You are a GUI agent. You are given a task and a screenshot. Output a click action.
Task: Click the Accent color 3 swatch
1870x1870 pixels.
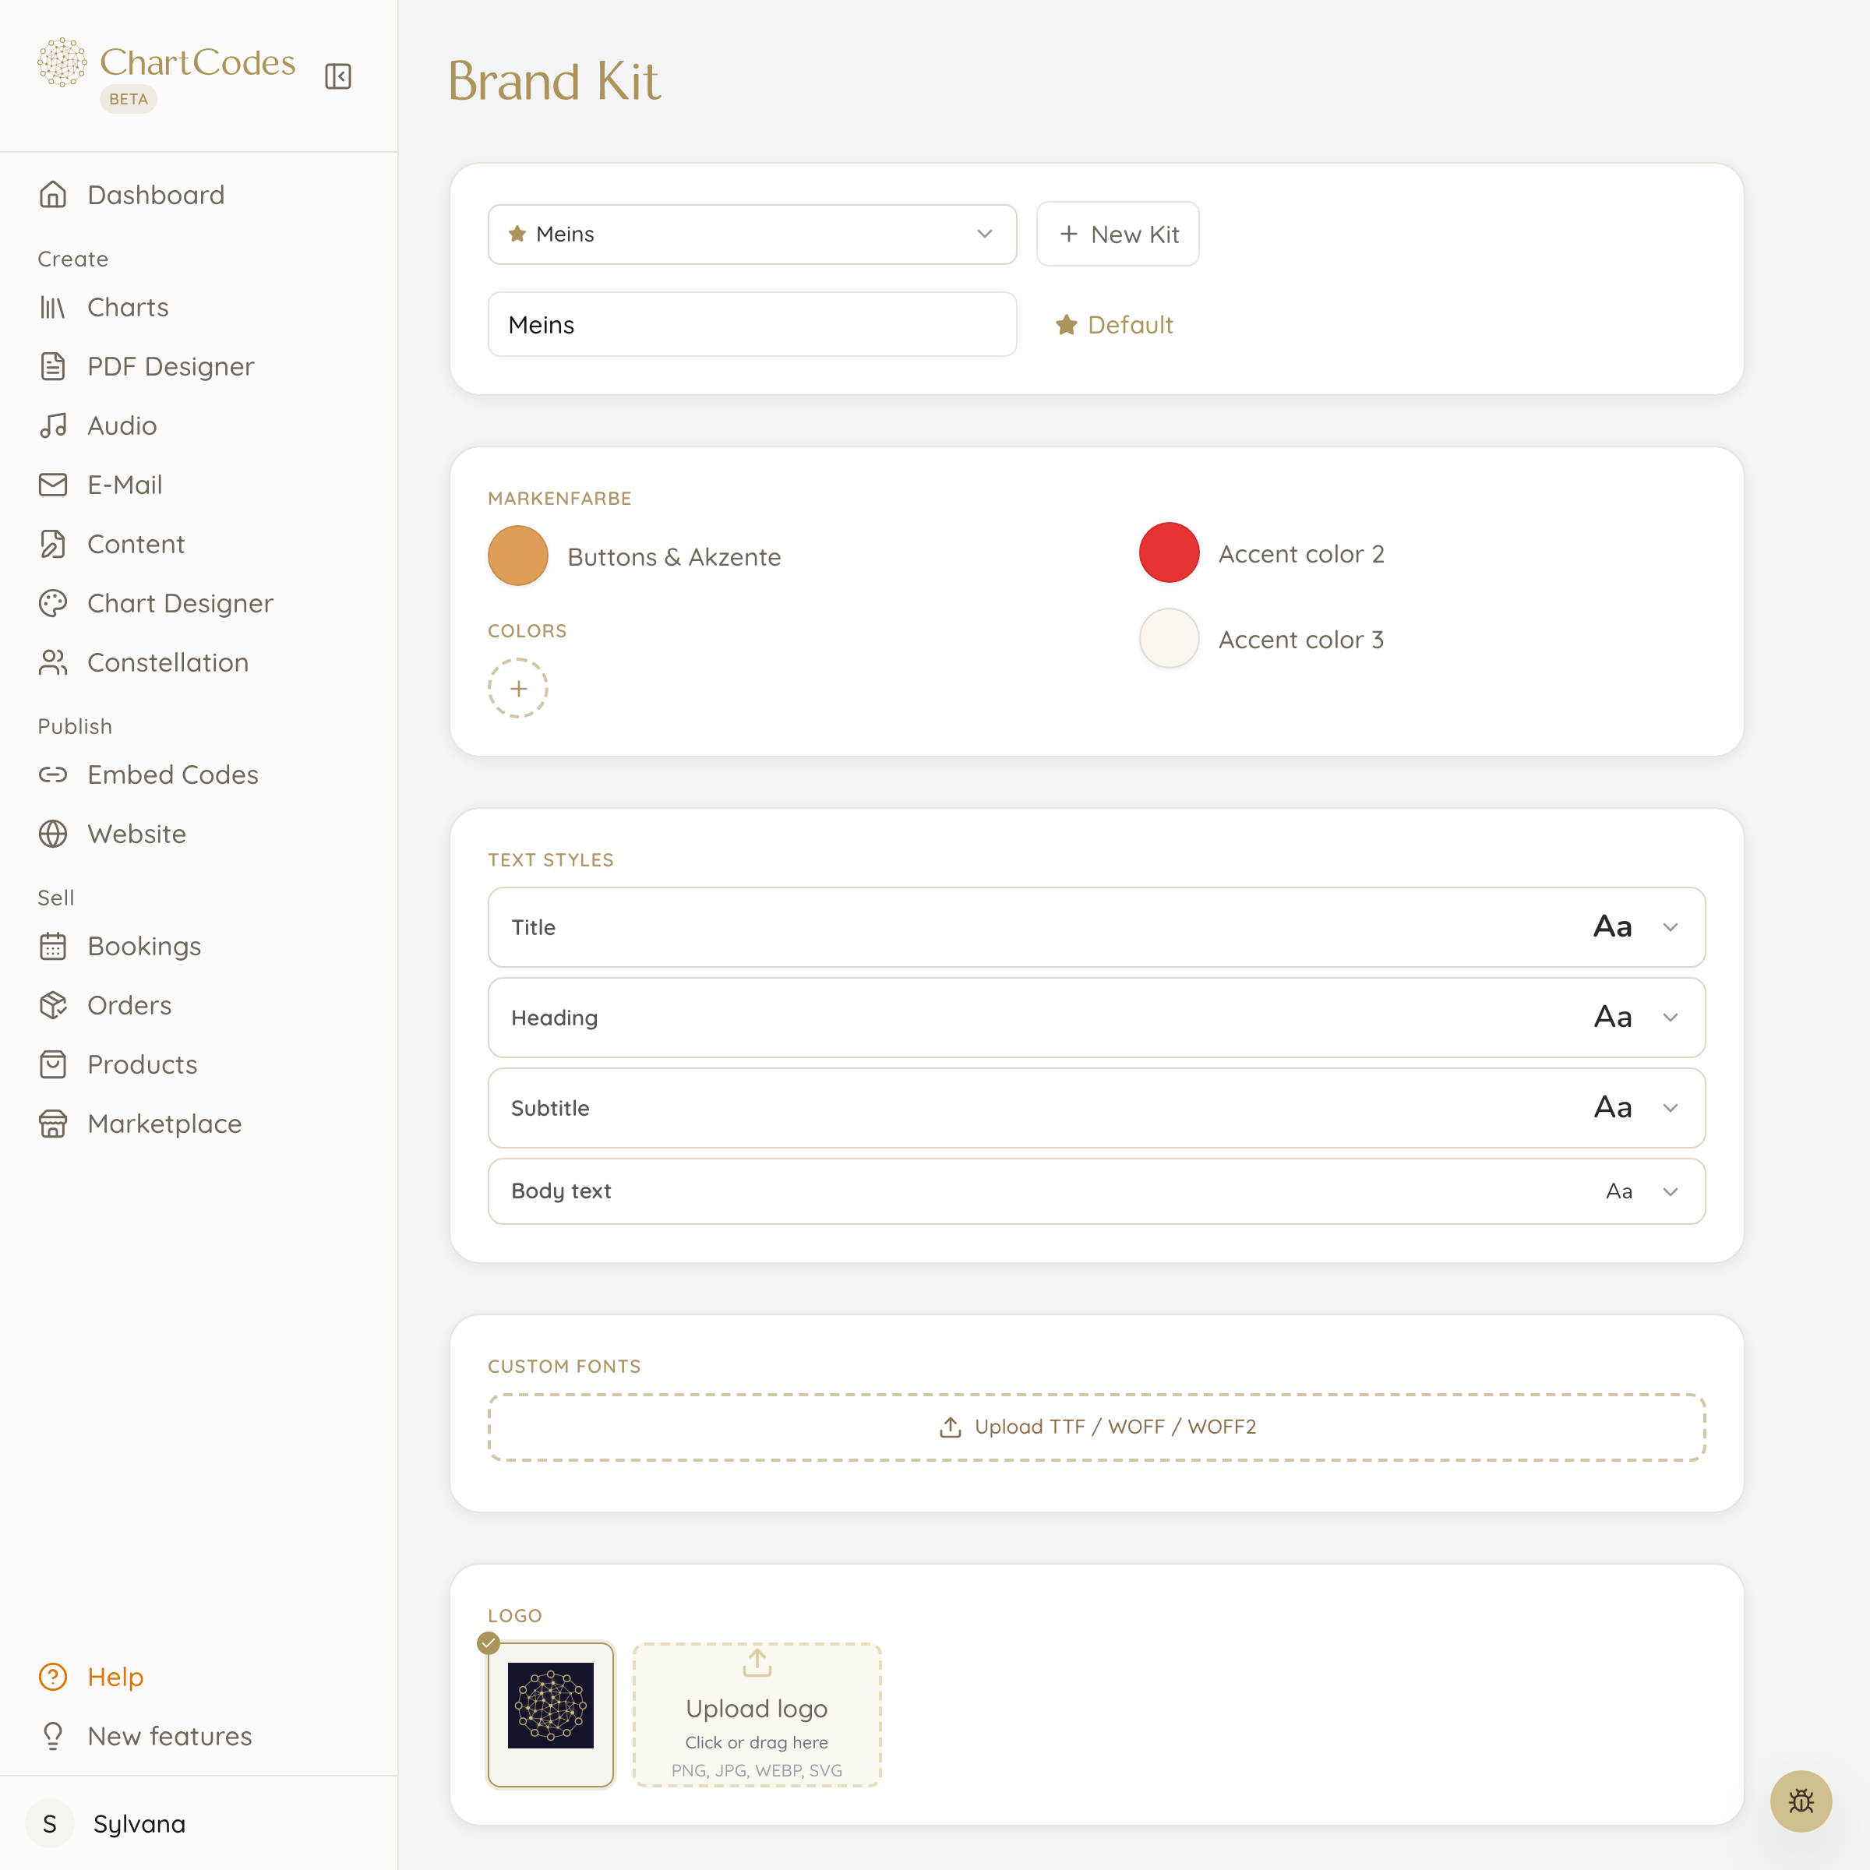point(1168,638)
